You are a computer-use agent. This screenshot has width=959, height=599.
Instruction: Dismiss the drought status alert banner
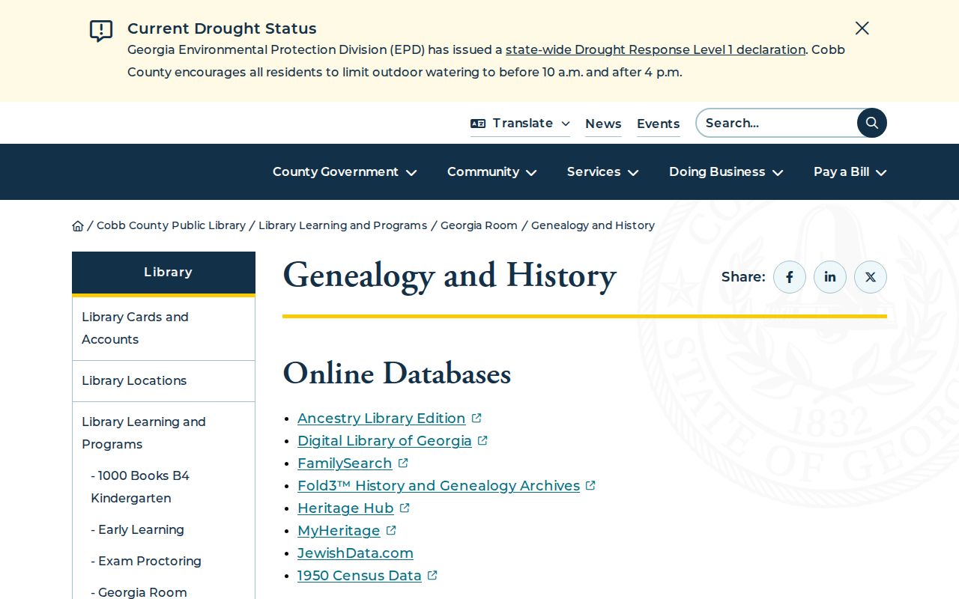click(862, 28)
